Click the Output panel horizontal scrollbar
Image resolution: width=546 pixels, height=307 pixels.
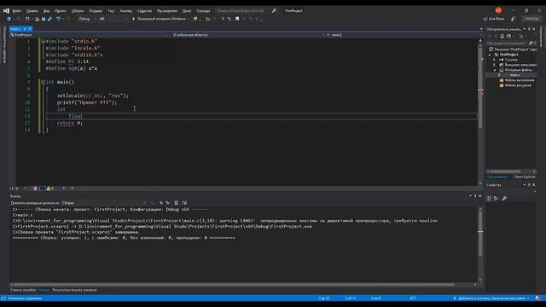(x=234, y=285)
